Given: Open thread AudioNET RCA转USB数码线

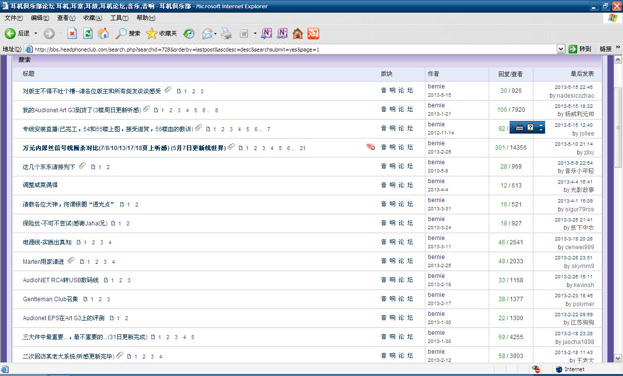Looking at the screenshot, I should pos(61,280).
